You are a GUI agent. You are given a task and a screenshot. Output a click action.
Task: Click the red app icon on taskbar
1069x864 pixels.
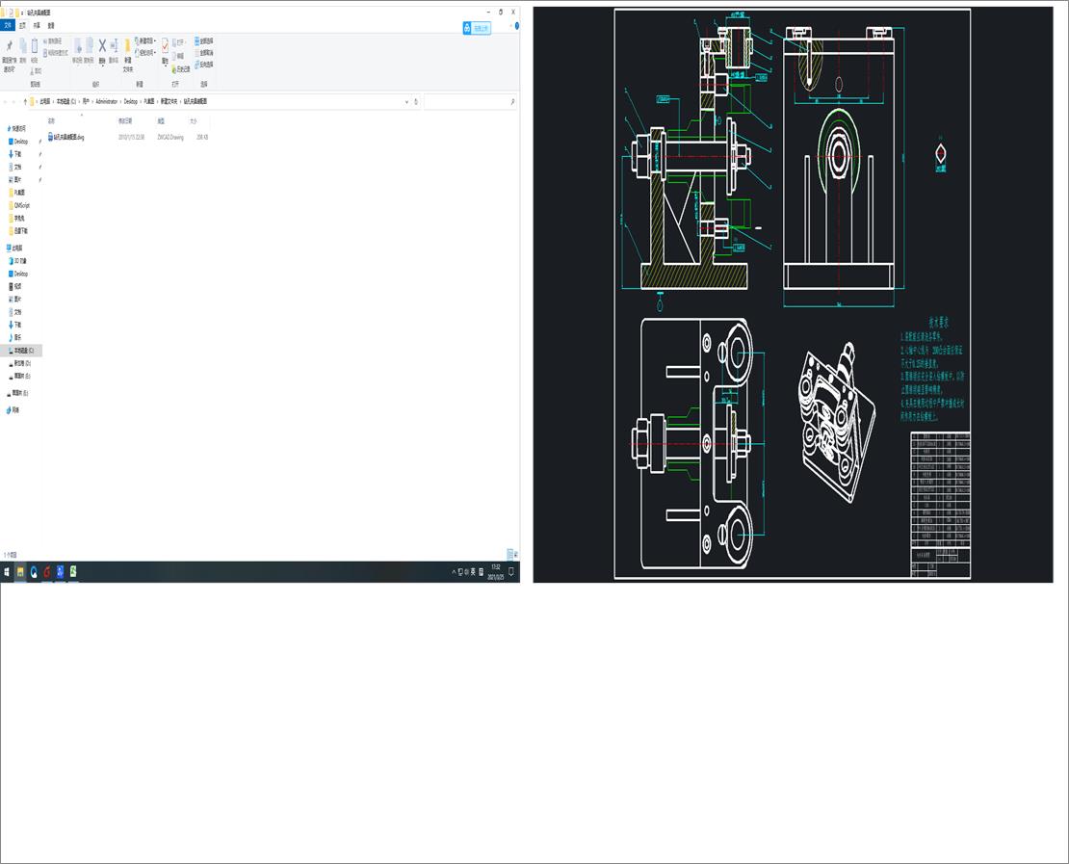tap(46, 572)
